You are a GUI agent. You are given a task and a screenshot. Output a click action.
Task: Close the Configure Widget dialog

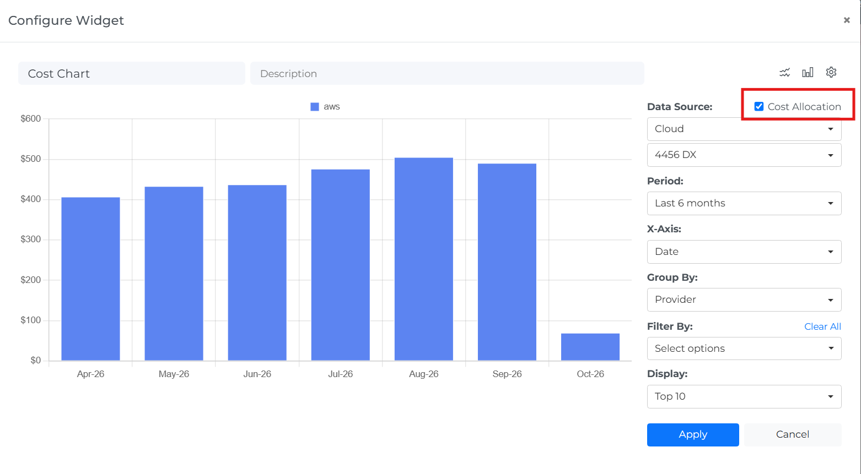tap(847, 20)
